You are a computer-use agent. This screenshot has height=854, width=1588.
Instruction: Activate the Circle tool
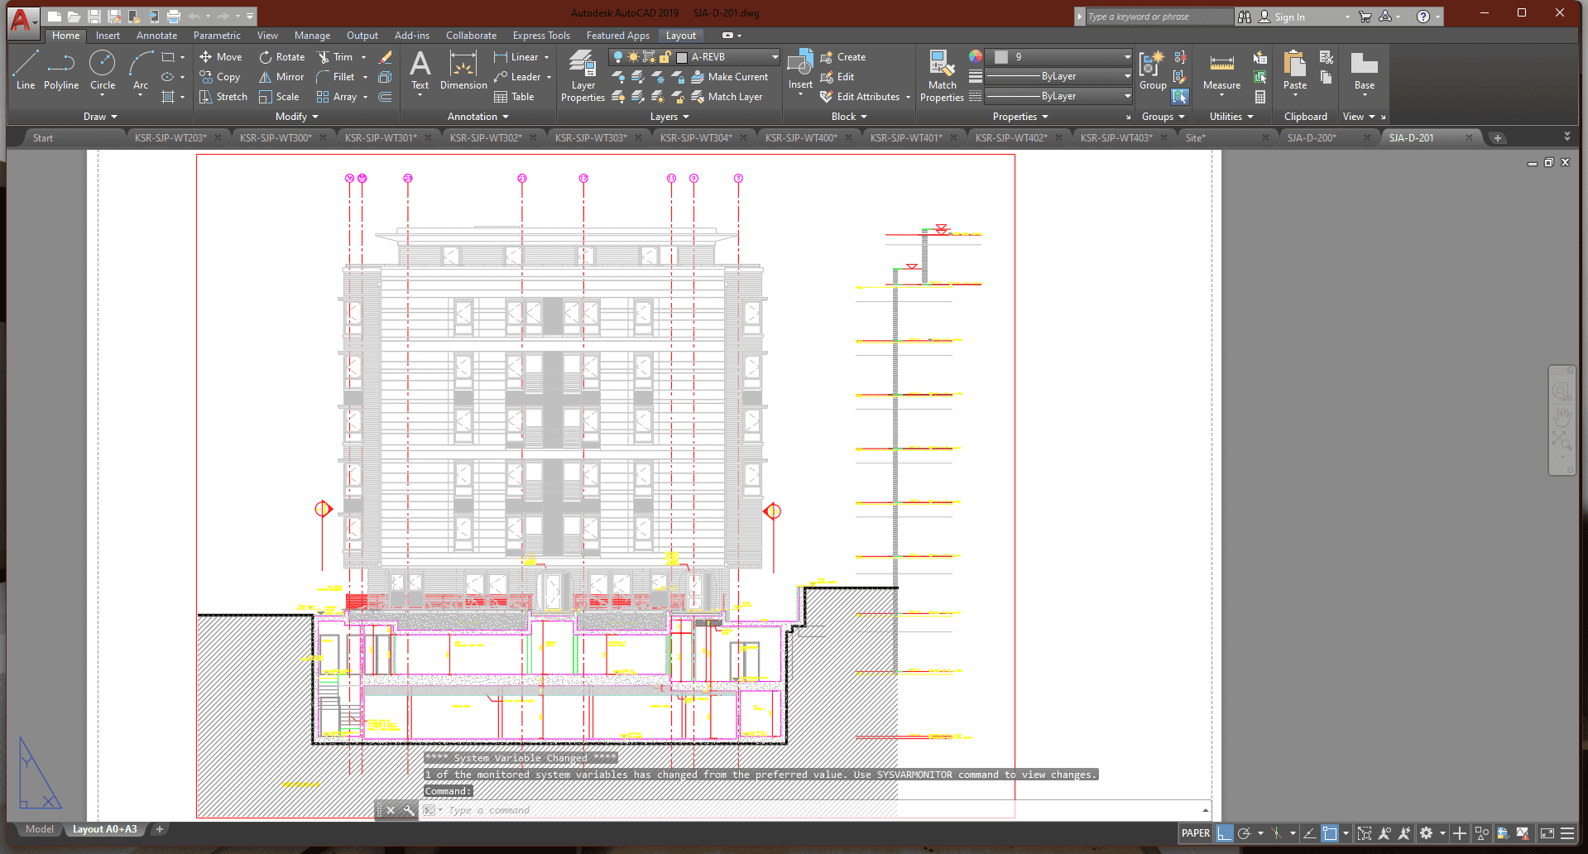pyautogui.click(x=103, y=71)
